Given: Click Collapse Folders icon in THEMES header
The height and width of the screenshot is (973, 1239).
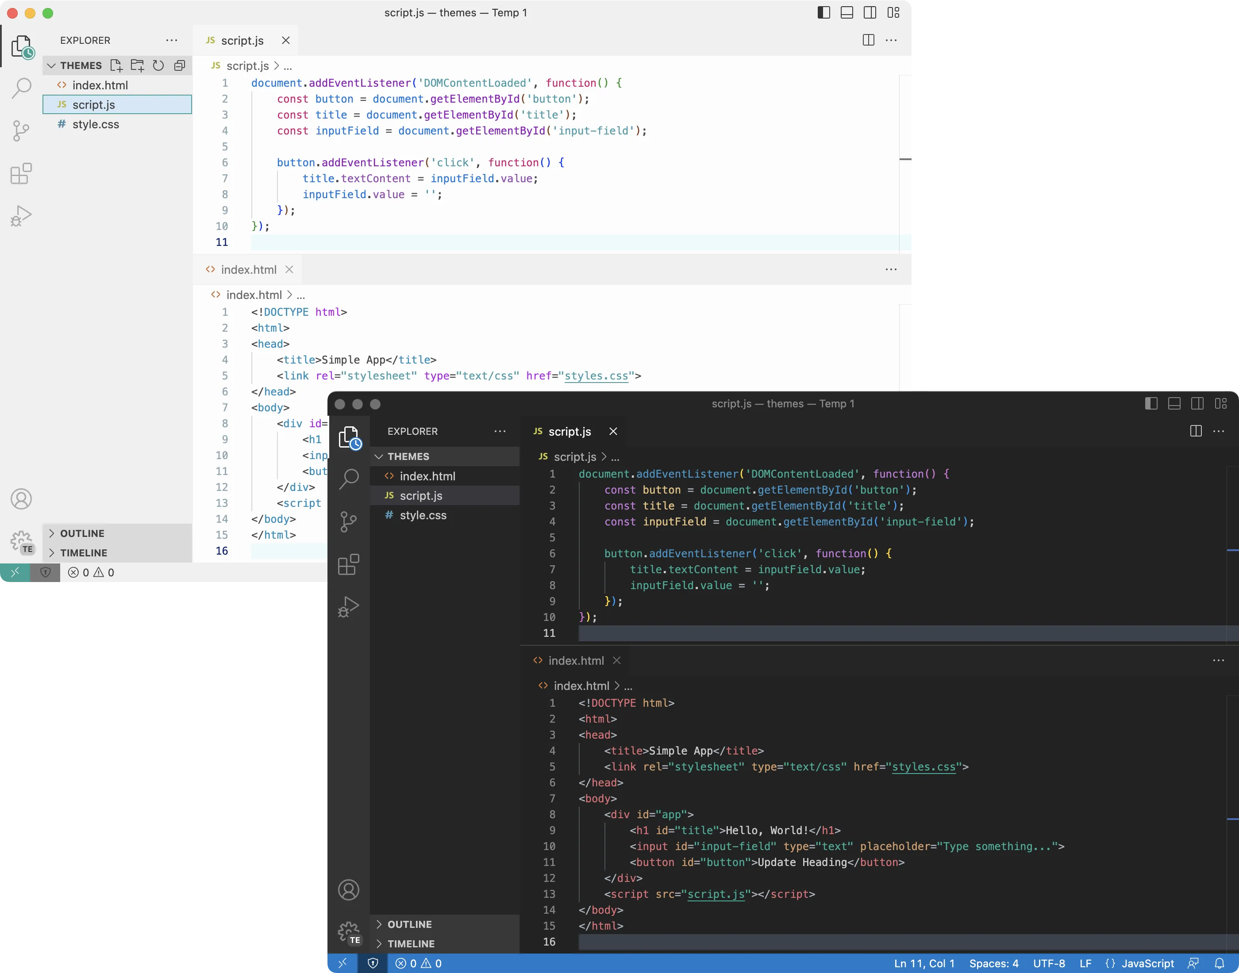Looking at the screenshot, I should [180, 65].
